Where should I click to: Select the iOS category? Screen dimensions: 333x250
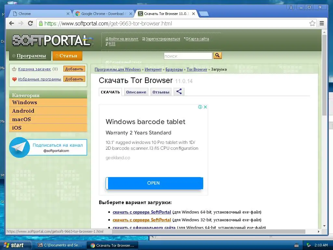tap(48, 128)
